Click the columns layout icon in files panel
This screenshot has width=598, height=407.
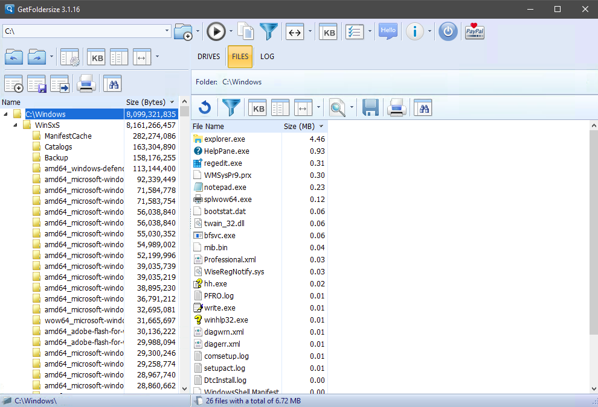[280, 108]
